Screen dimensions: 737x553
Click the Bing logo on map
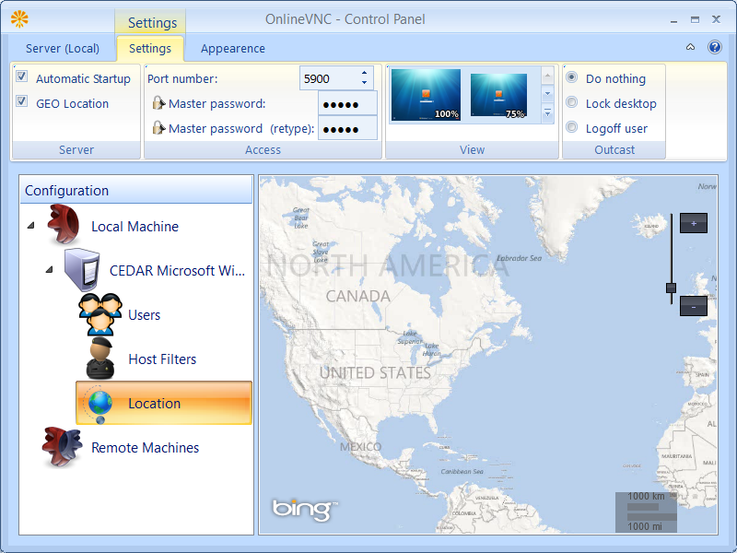(x=305, y=510)
